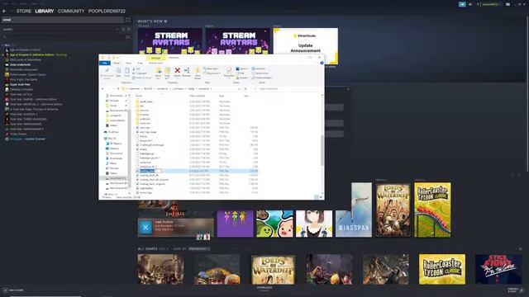Click the New folder icon in ribbon
This screenshot has width=529, height=297.
198,73
